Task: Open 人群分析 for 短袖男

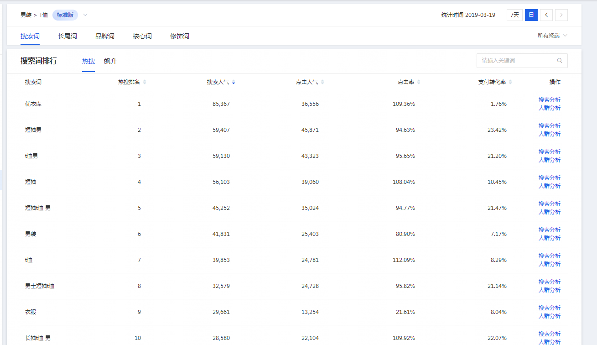Action: pos(550,134)
